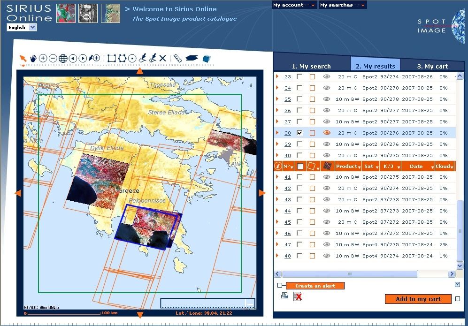
Task: Hide quicklook with eye for result 38
Action: [x=327, y=133]
